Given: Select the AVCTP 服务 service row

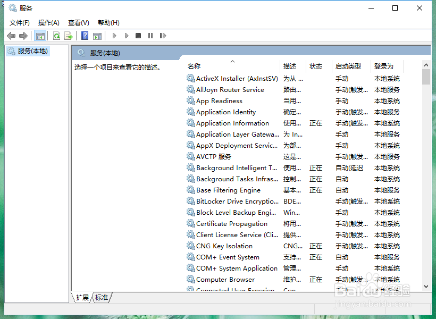Looking at the screenshot, I should (x=212, y=156).
